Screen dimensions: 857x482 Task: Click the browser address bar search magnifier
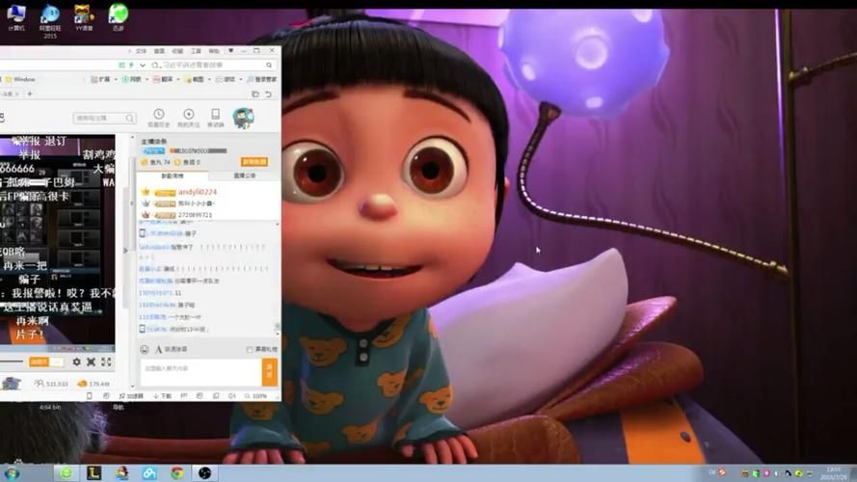(x=269, y=65)
